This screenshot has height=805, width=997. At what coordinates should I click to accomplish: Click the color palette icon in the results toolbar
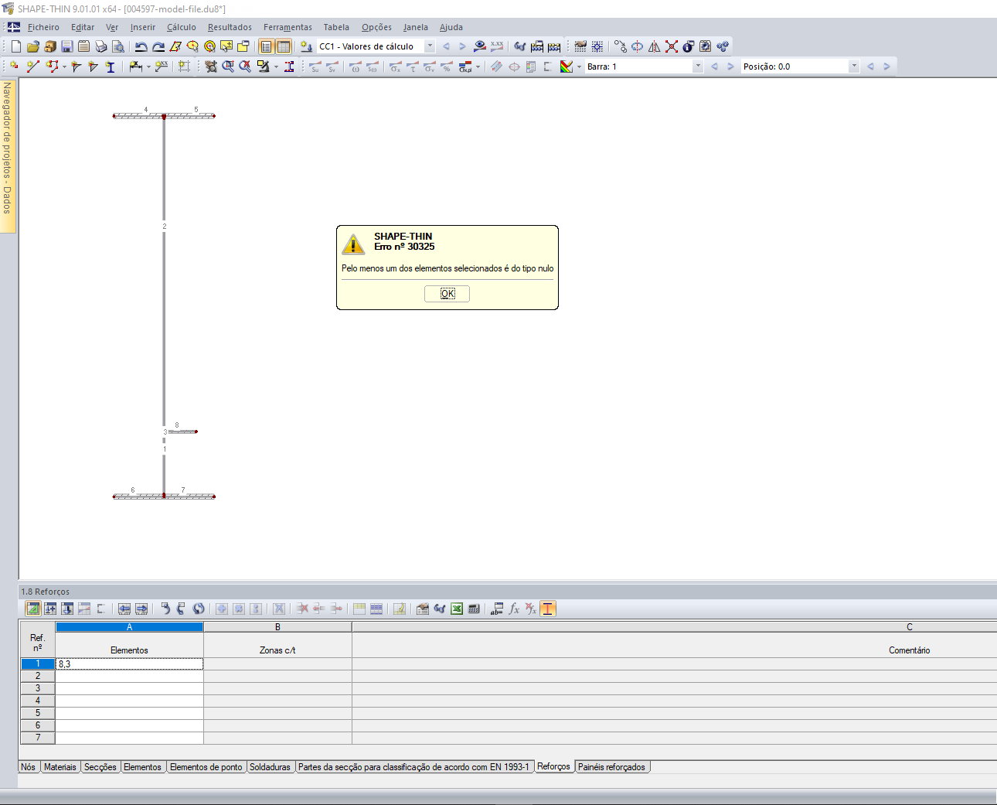[567, 67]
